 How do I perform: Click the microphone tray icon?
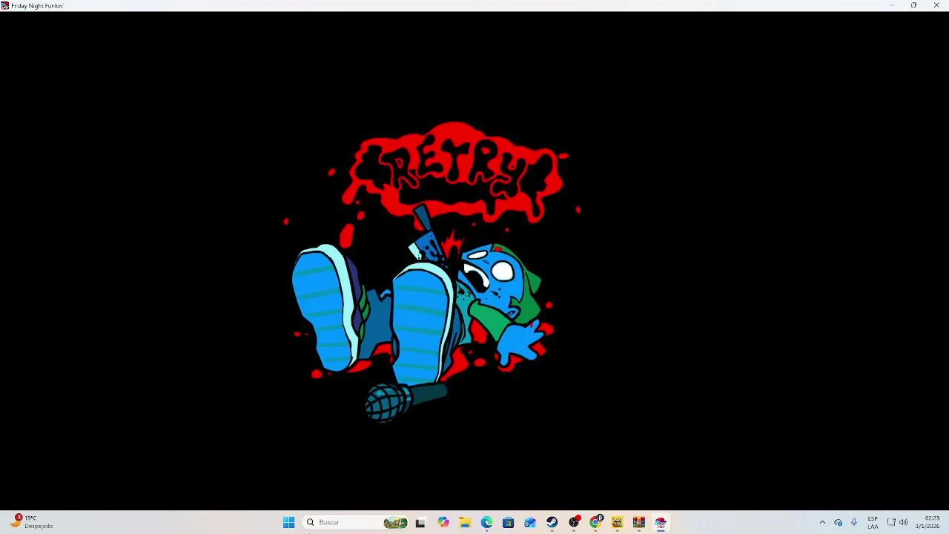click(854, 523)
